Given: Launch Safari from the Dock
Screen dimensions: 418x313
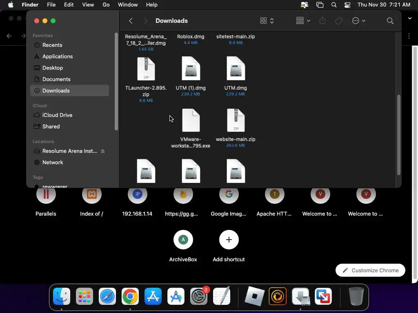Looking at the screenshot, I should point(107,296).
